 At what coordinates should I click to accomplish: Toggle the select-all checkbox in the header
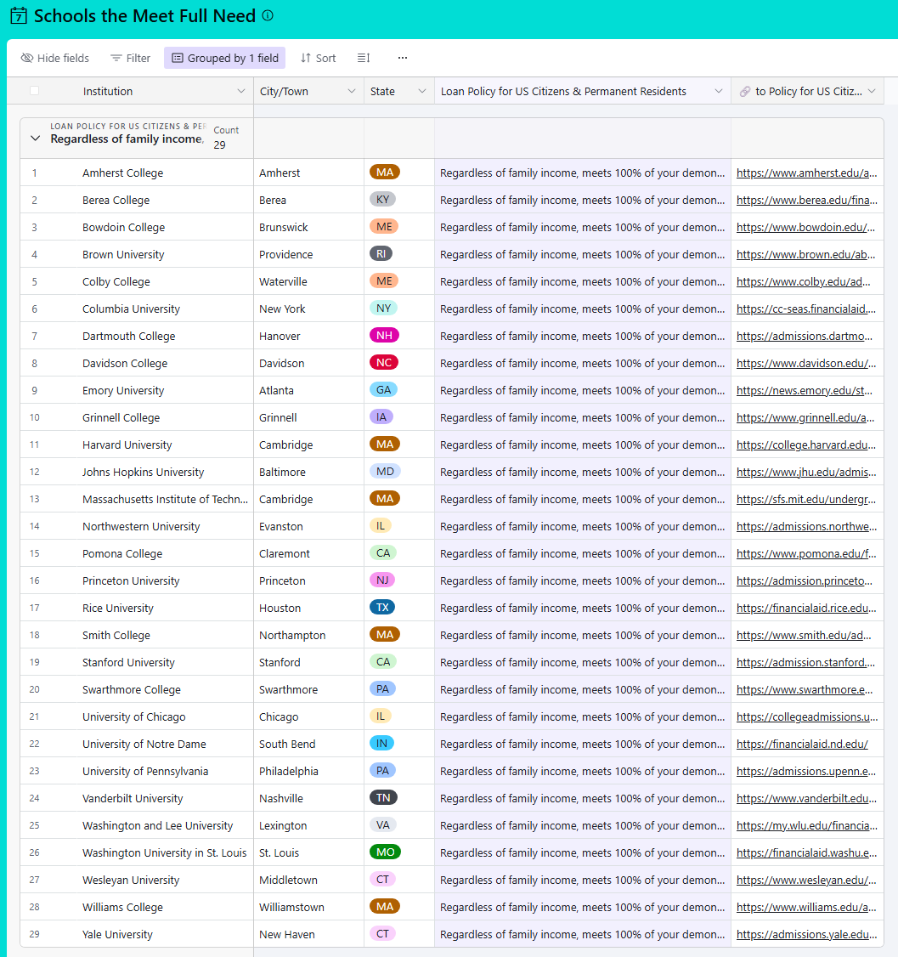pyautogui.click(x=34, y=91)
